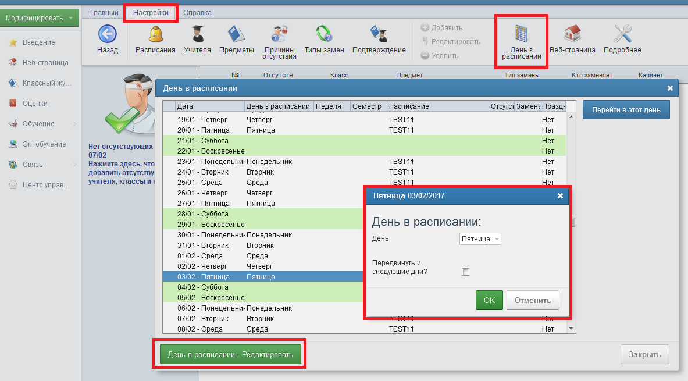Click День в расписании - Редактировать button
This screenshot has height=381, width=688.
click(x=230, y=354)
